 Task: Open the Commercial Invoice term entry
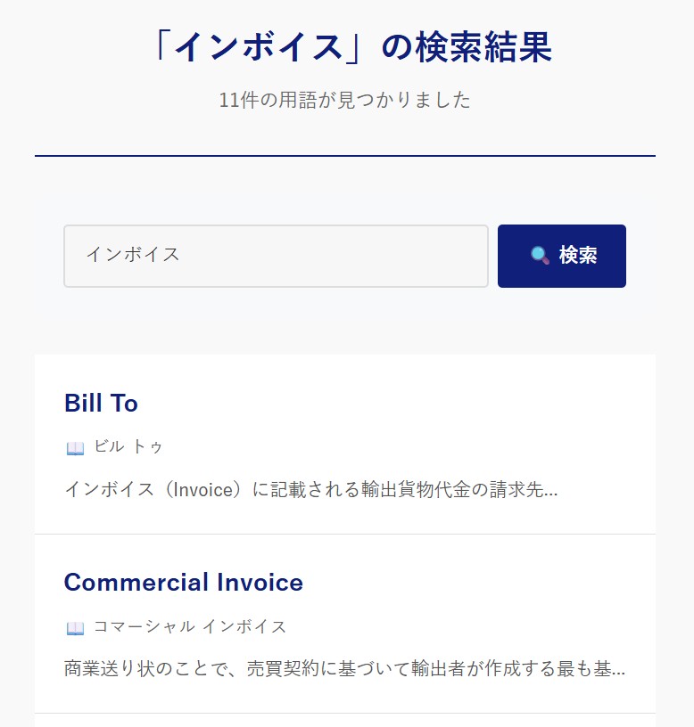(184, 582)
